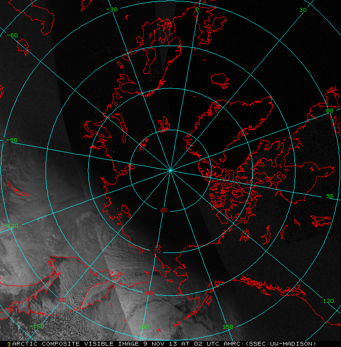Click the -150 longitude label
Screen dimensions: 341x347
pyautogui.click(x=37, y=326)
